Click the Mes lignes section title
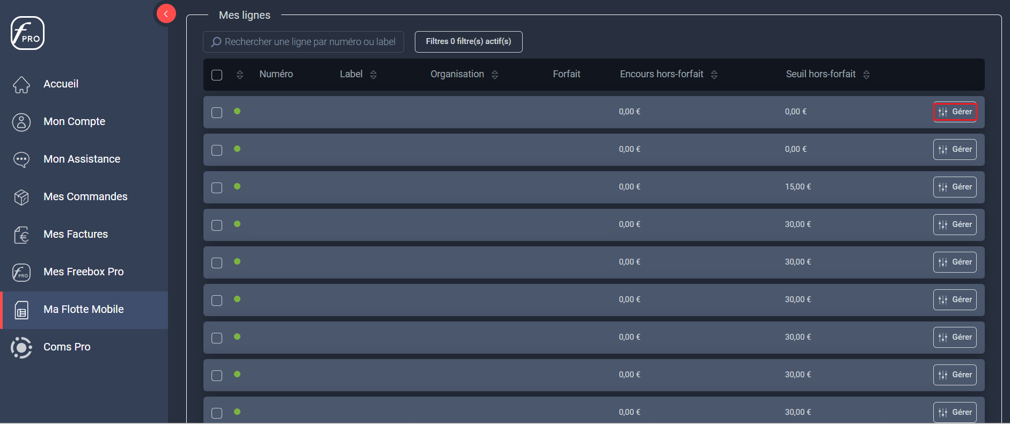The image size is (1010, 424). click(x=245, y=15)
